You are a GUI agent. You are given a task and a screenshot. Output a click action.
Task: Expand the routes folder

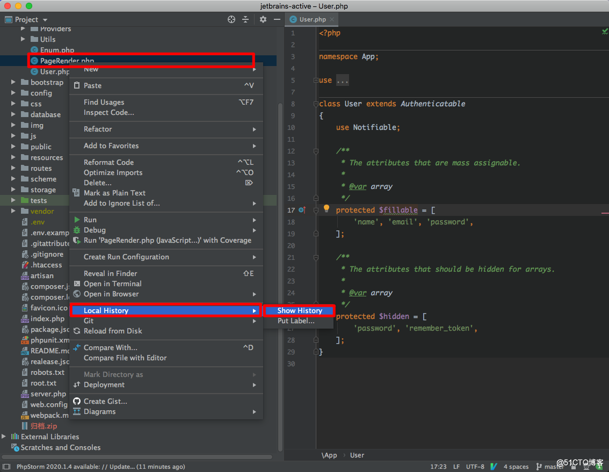pos(13,168)
